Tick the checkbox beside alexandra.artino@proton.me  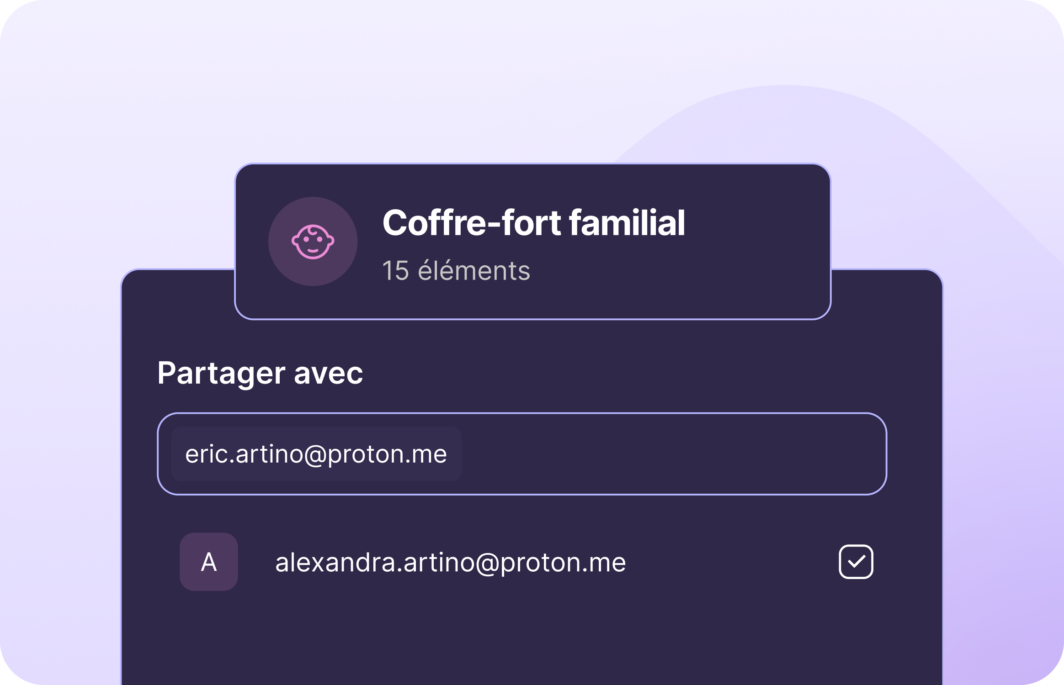(856, 562)
